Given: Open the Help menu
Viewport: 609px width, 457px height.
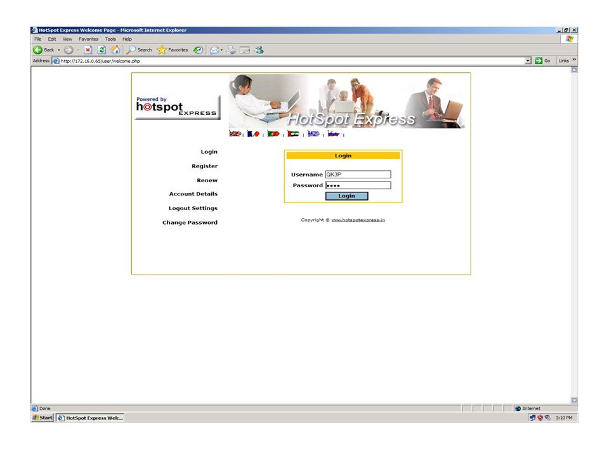Looking at the screenshot, I should tap(127, 39).
